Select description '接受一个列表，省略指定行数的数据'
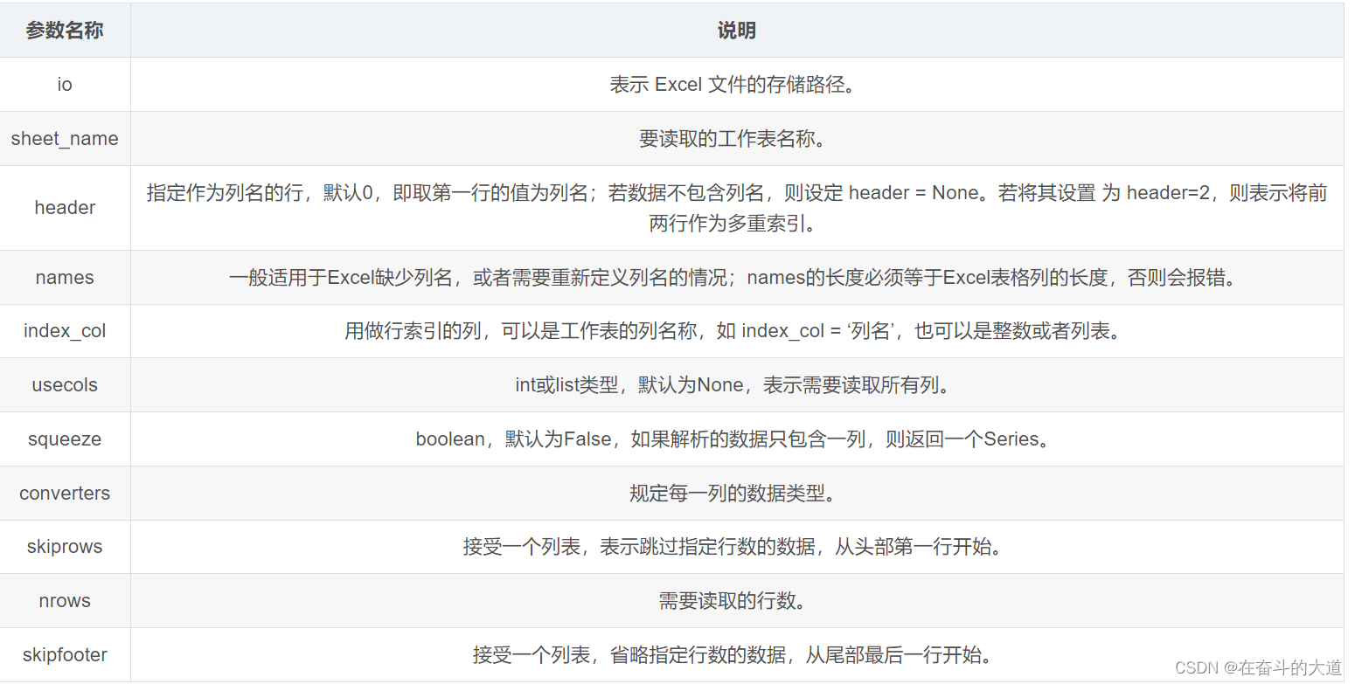Screen dimensions: 1355x684 point(737,655)
